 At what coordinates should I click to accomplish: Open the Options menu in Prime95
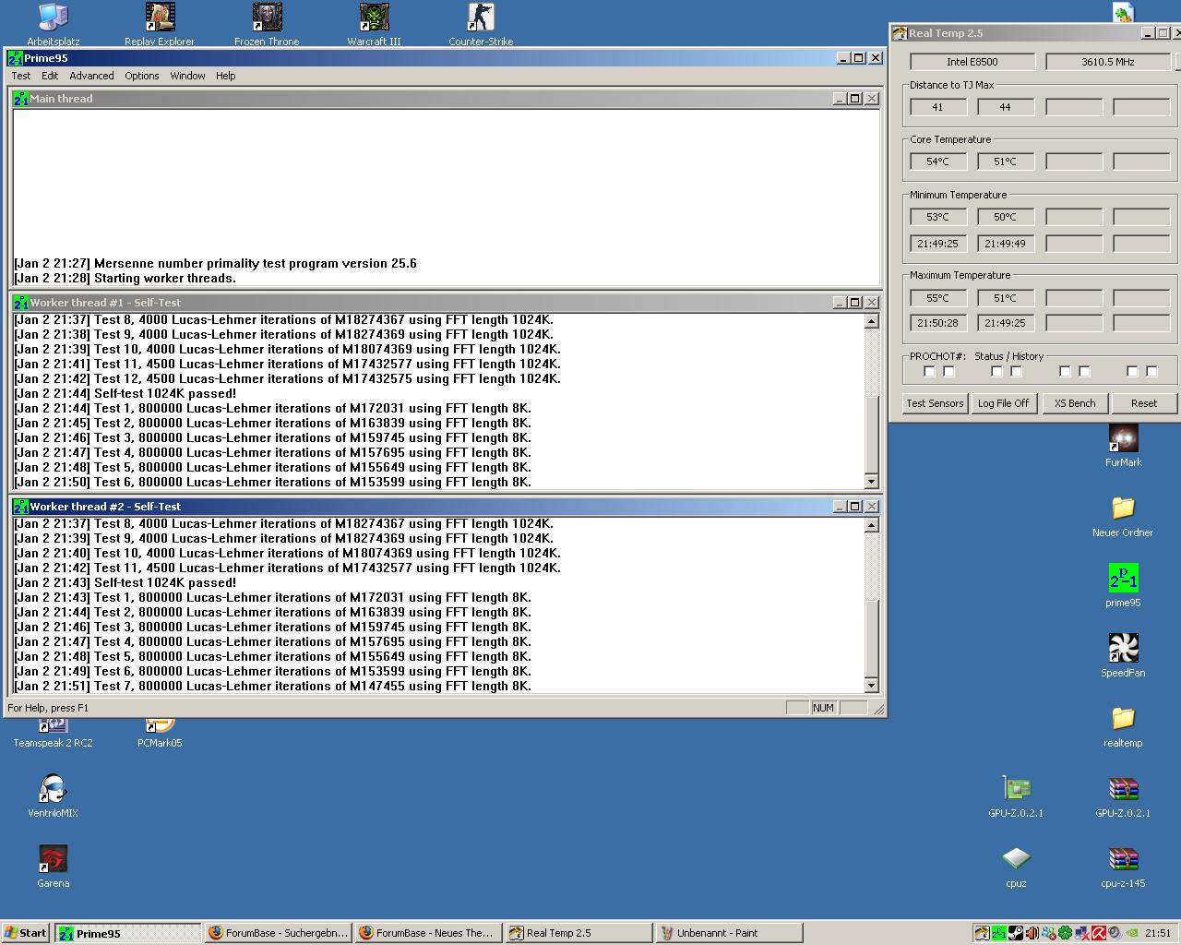pos(142,76)
